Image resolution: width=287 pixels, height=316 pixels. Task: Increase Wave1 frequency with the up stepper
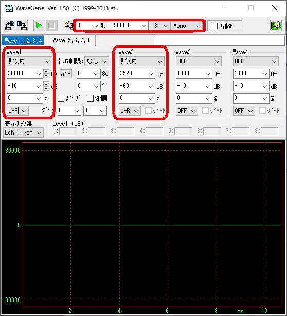click(46, 71)
